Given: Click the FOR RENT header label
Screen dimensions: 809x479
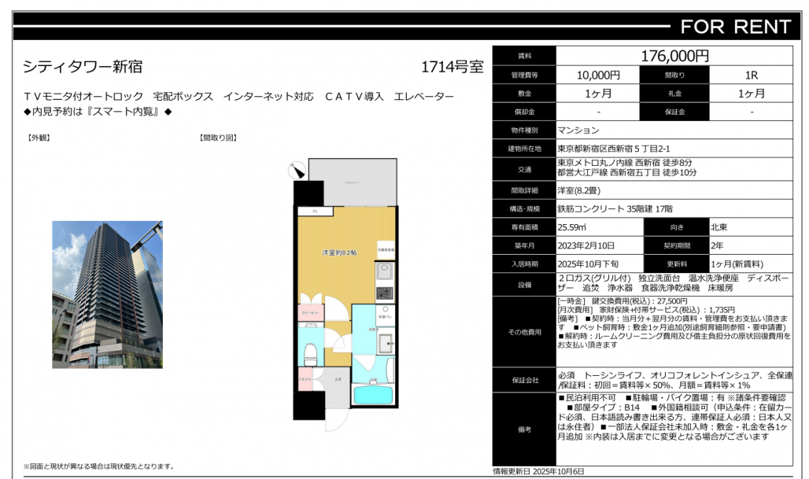Looking at the screenshot, I should tap(734, 27).
